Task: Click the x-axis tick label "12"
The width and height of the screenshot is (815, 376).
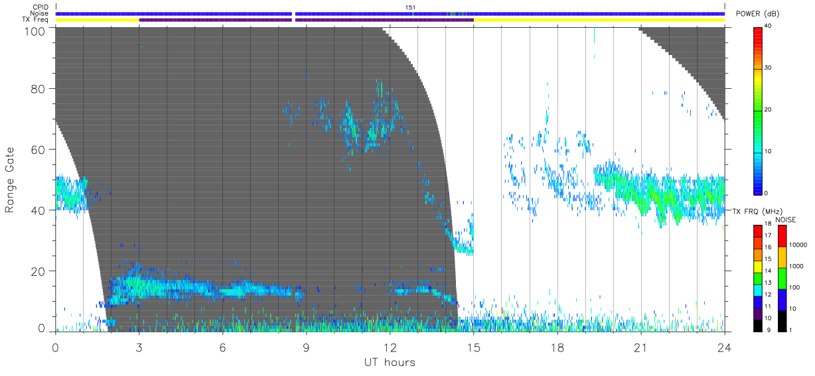Action: coord(390,348)
